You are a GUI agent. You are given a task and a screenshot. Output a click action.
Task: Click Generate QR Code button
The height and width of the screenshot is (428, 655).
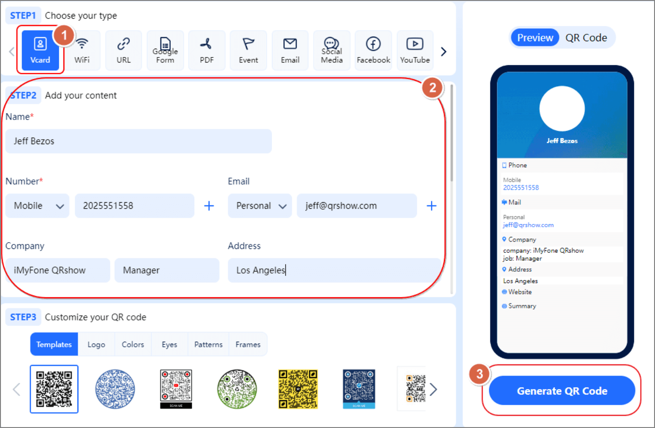(562, 391)
